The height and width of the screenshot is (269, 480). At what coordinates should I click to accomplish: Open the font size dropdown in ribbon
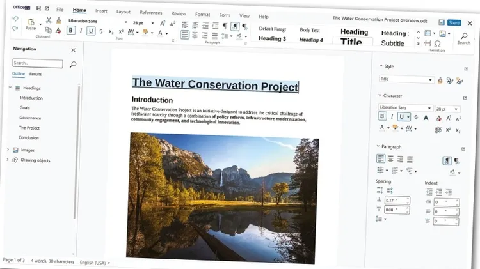153,22
